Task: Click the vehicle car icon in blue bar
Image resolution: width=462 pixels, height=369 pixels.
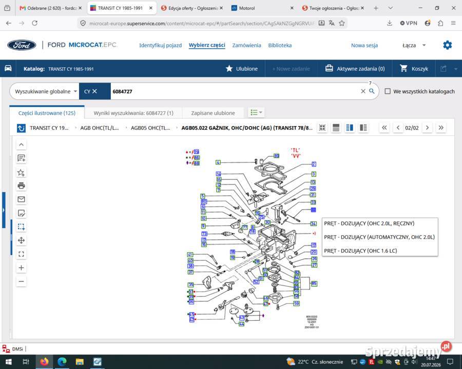Action: click(8, 68)
